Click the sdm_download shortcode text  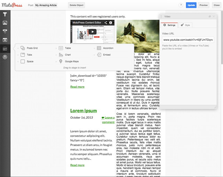click(89, 78)
